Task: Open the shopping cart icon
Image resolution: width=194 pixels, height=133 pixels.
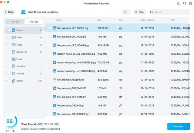Action: 191,3
